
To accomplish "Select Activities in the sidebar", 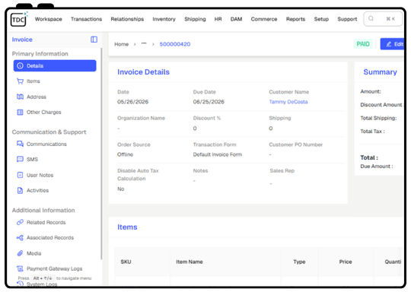I will (55, 190).
